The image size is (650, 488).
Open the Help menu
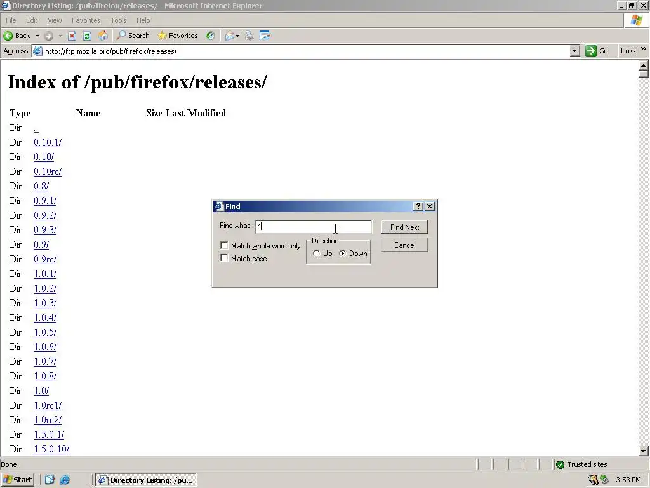[143, 20]
